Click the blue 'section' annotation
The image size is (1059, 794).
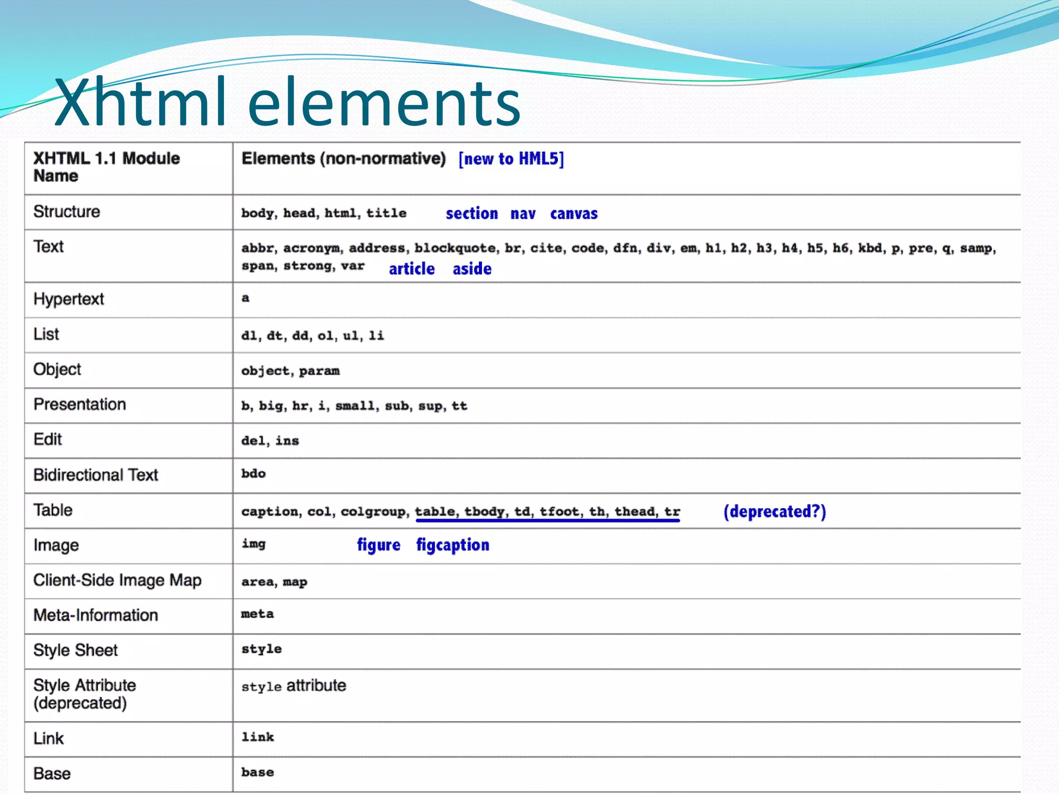click(x=472, y=213)
